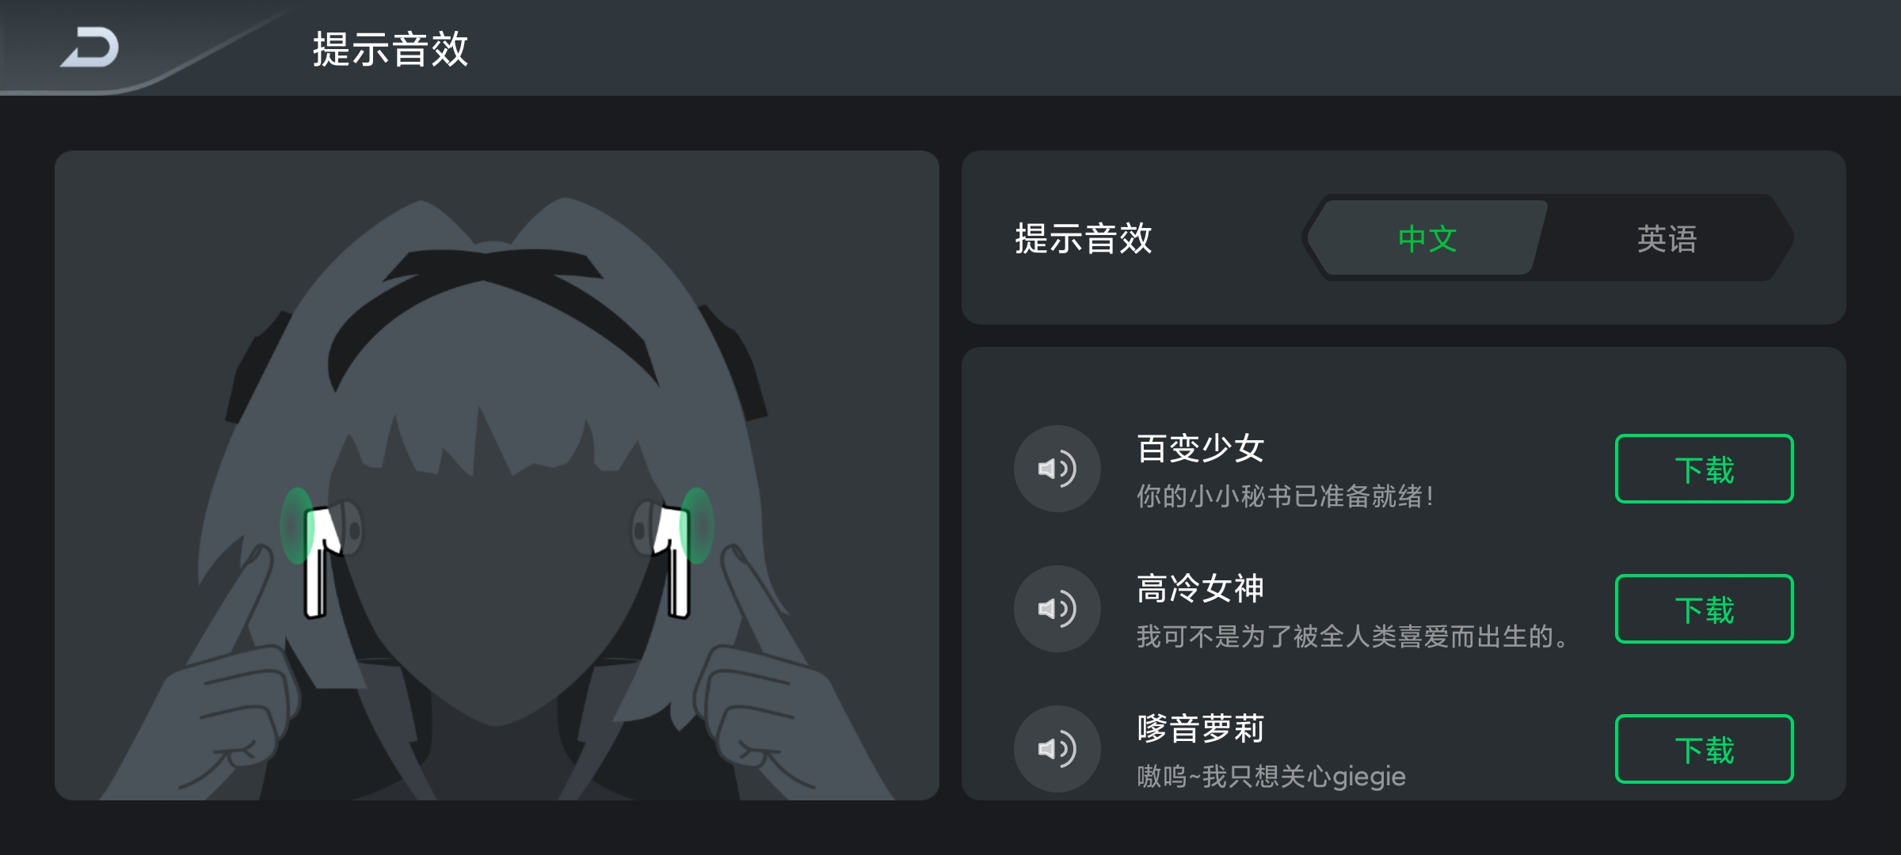Tap green touch glow on right earbud
This screenshot has height=855, width=1901.
point(698,526)
